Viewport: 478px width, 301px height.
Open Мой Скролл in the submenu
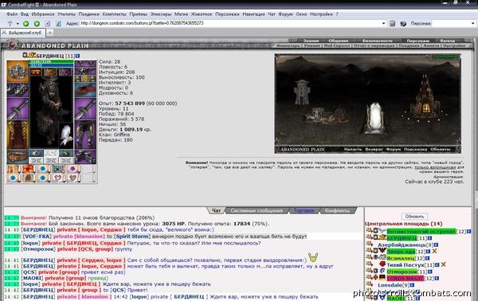(336, 45)
